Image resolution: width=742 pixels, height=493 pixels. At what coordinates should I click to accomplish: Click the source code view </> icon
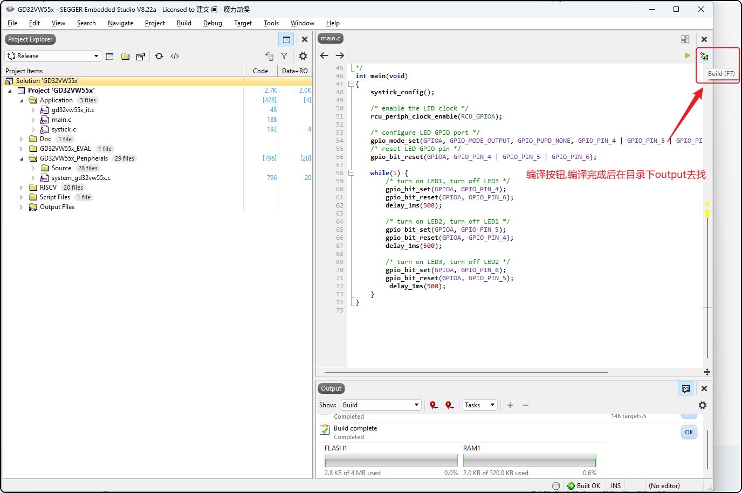point(175,56)
